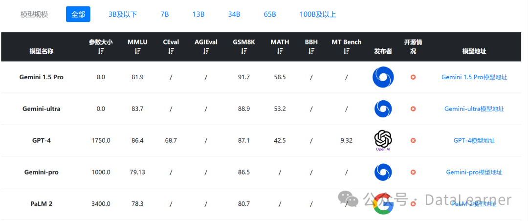Click the red open-source icon for Gemini-ultra
This screenshot has width=528, height=221.
coord(413,109)
